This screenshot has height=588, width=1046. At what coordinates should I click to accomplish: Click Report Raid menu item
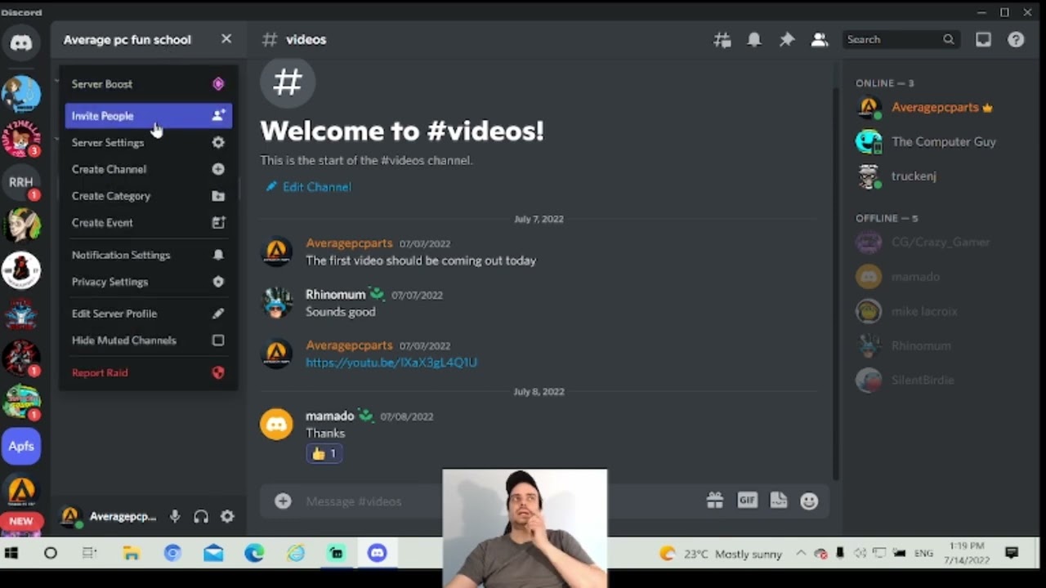pos(148,372)
